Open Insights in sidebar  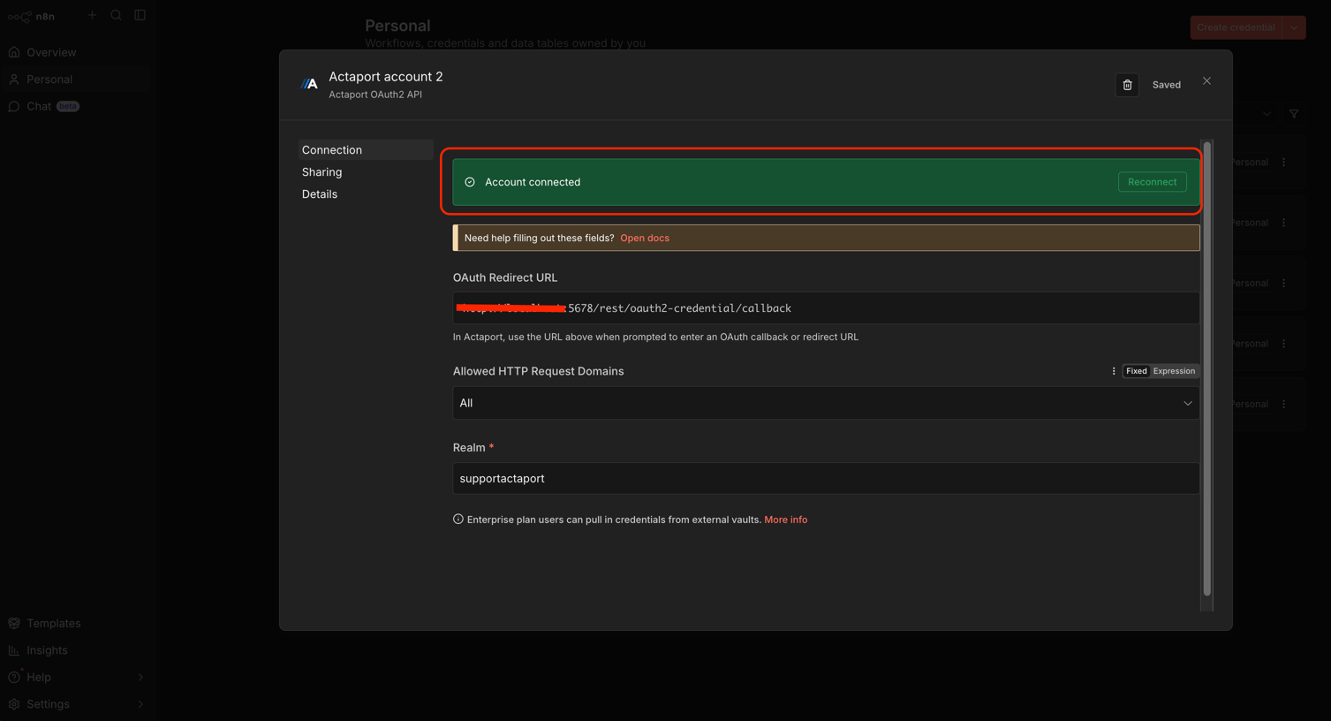click(x=78, y=650)
